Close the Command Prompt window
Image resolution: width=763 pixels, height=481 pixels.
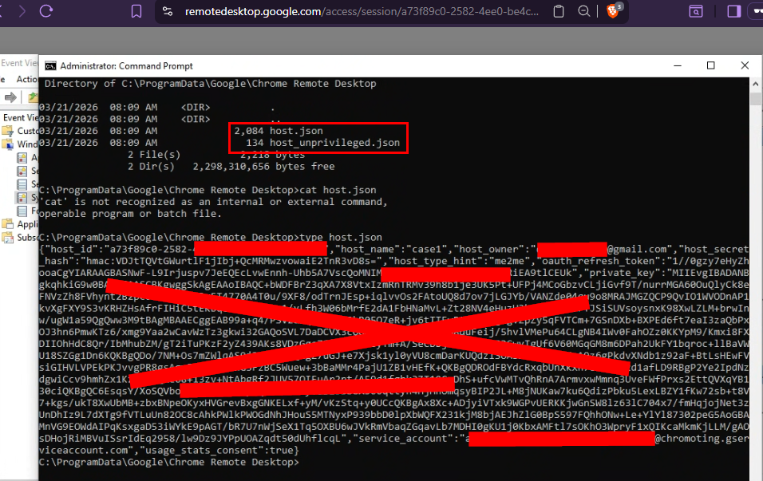pyautogui.click(x=745, y=65)
